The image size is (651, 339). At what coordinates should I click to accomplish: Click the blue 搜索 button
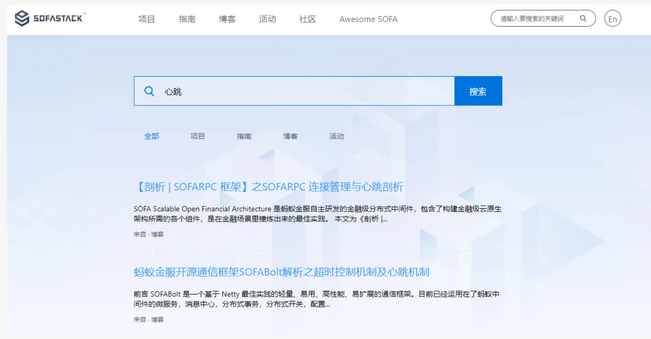point(478,91)
